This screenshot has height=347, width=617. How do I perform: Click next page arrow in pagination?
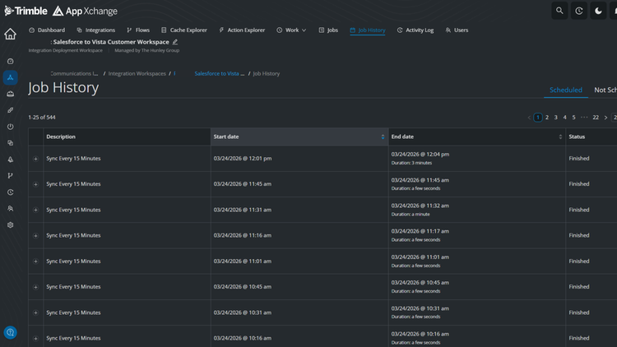(x=605, y=118)
